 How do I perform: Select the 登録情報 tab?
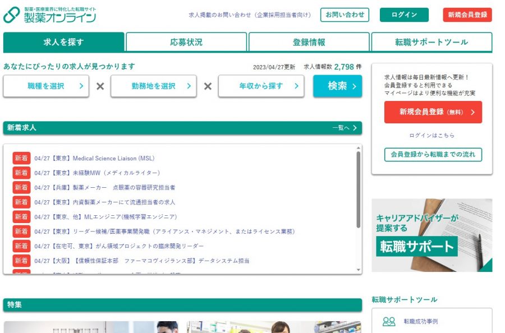(x=309, y=42)
